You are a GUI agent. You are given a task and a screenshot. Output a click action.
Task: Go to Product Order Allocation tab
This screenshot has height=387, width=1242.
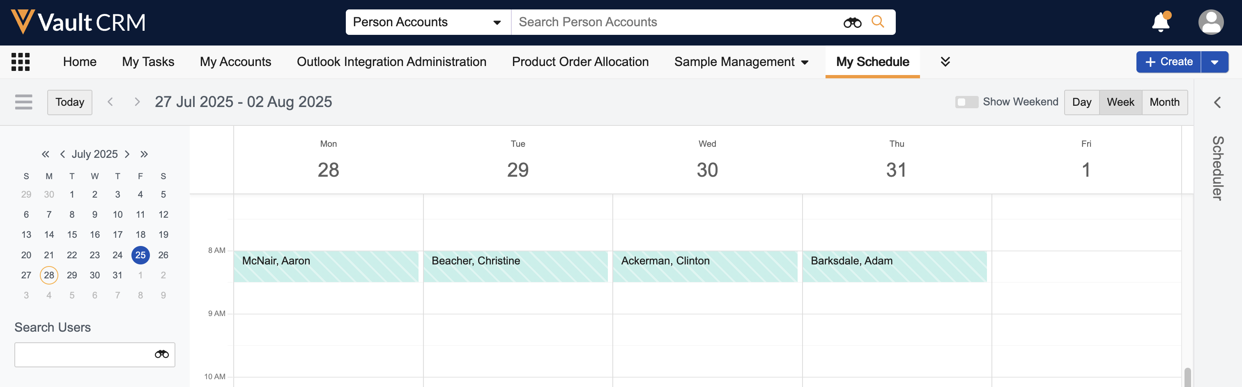click(x=580, y=62)
